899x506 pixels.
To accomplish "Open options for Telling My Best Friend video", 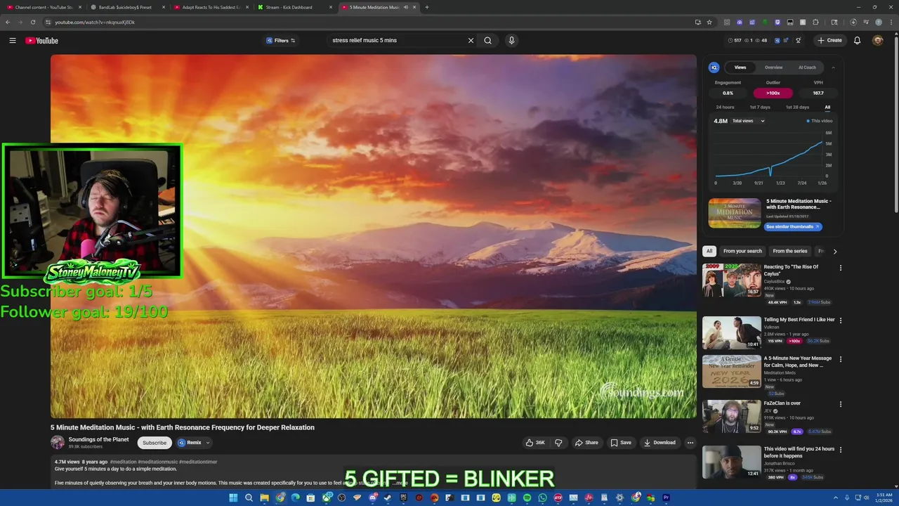I will [840, 320].
